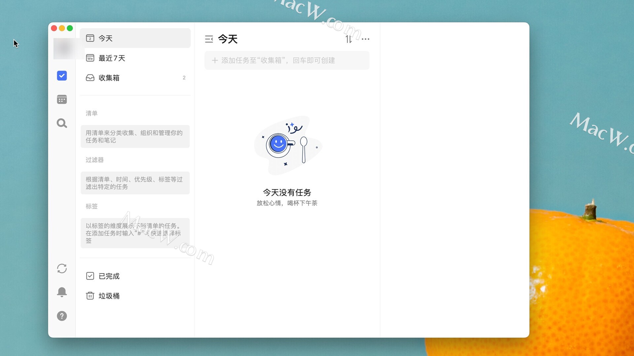Open the help question mark icon
The image size is (634, 356).
click(62, 316)
